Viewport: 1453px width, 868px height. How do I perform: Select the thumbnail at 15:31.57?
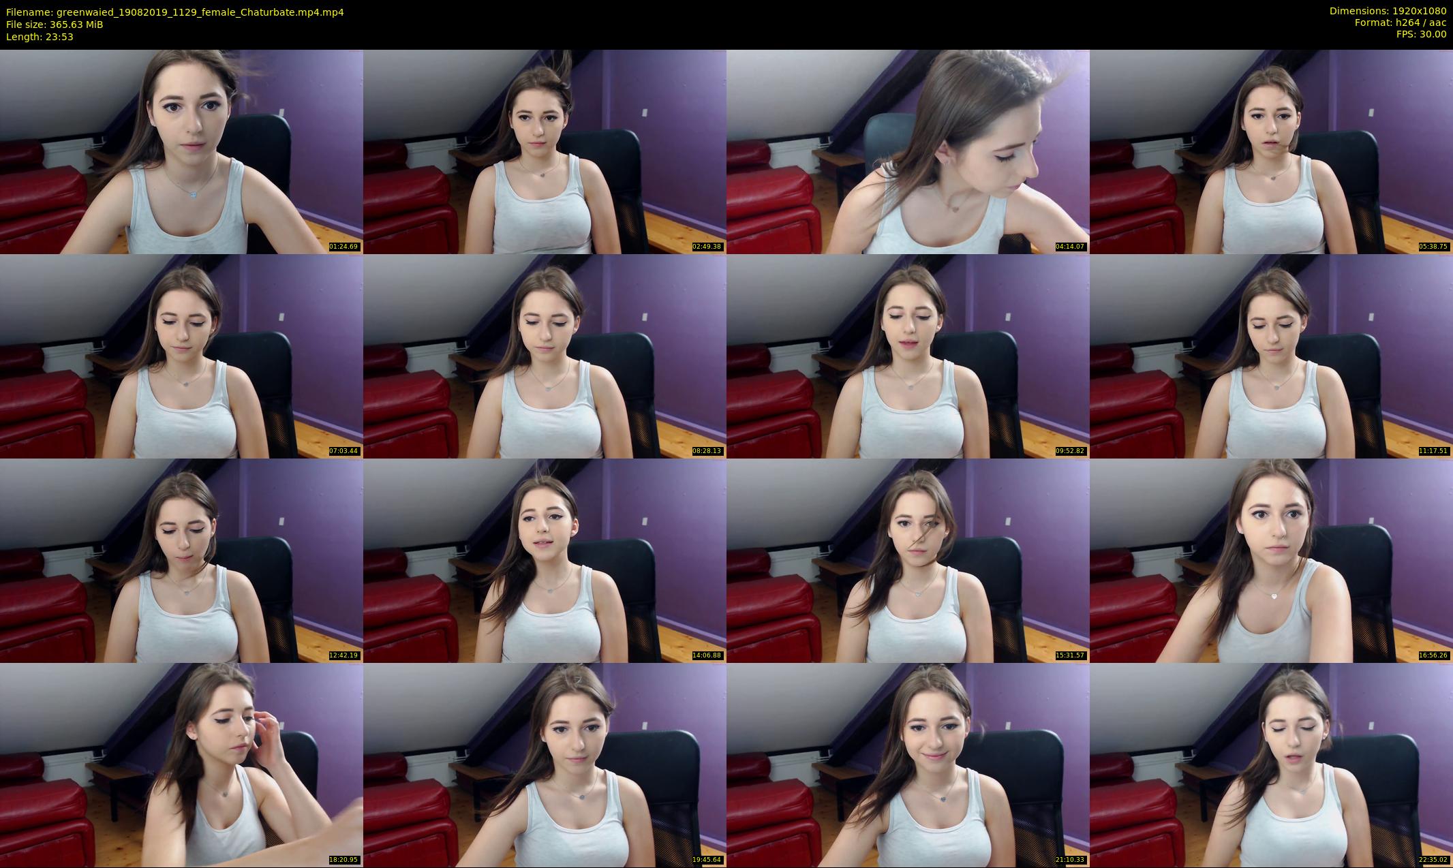[908, 560]
